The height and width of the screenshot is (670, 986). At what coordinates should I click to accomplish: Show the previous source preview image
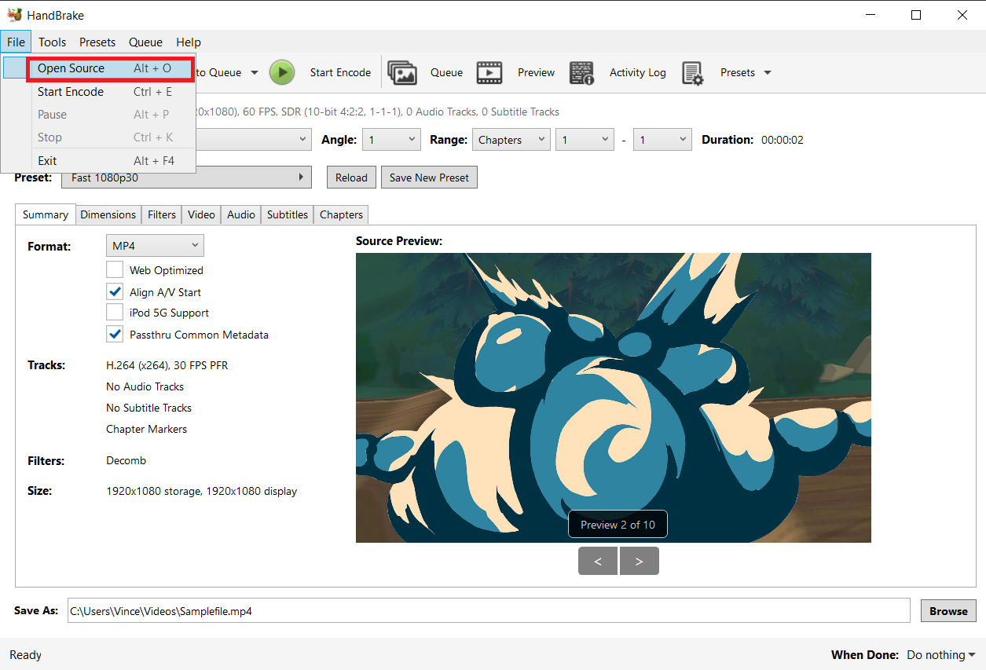pos(598,561)
